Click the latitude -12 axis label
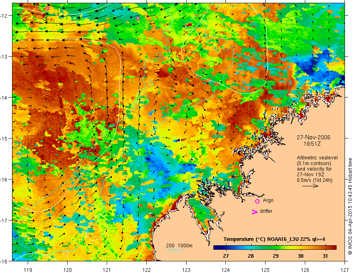This screenshot has width=353, height=273. tap(4, 16)
